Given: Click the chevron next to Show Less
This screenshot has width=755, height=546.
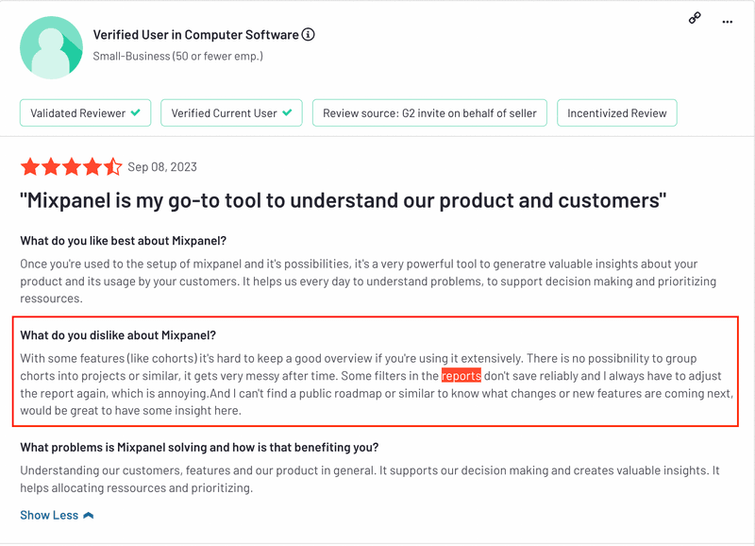Looking at the screenshot, I should pyautogui.click(x=89, y=516).
